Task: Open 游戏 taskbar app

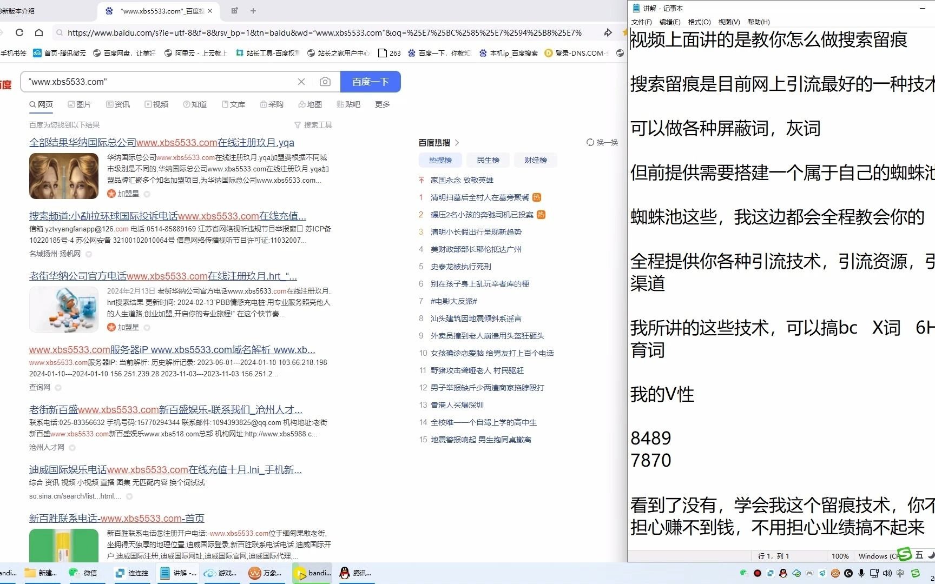Action: pyautogui.click(x=220, y=573)
